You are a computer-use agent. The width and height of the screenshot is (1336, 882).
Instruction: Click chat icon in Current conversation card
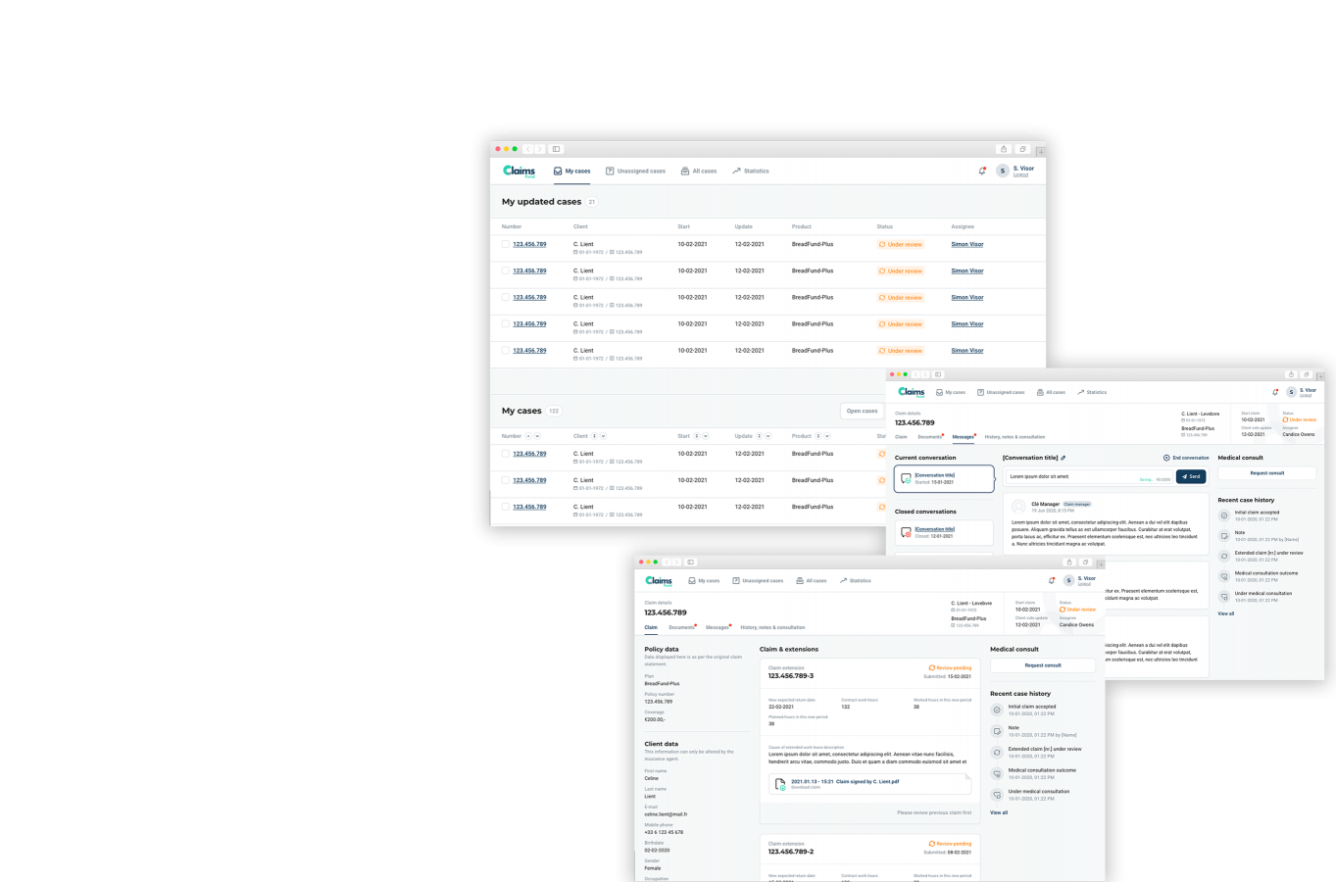coord(906,478)
